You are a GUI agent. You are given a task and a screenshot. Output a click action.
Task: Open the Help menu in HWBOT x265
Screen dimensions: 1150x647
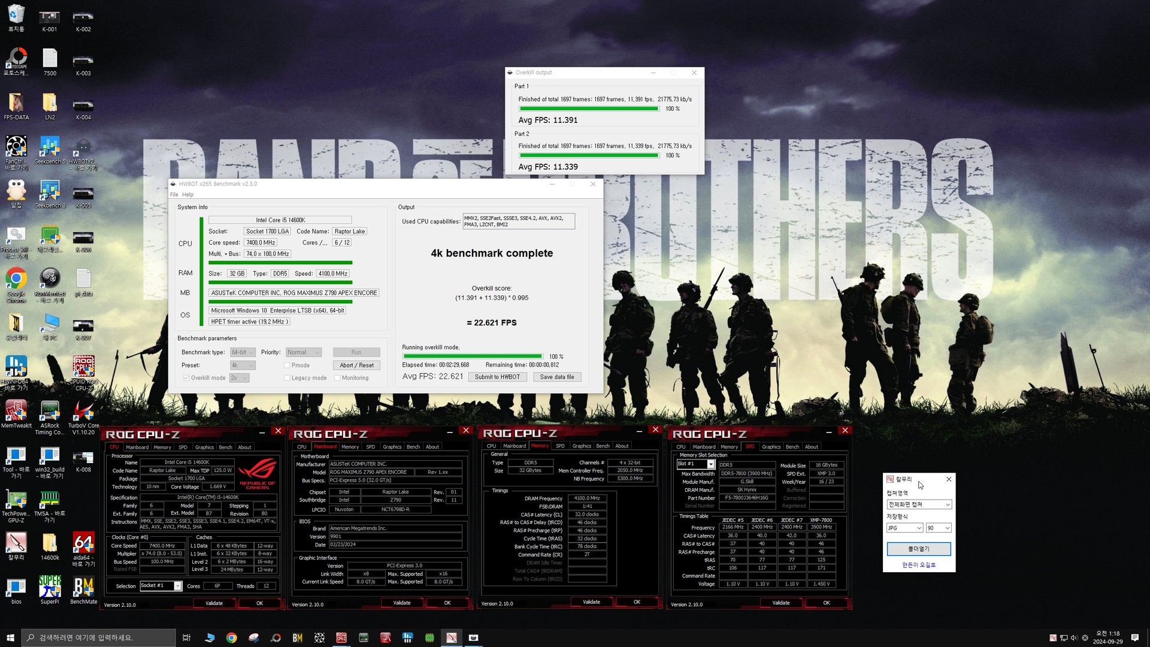pos(187,195)
